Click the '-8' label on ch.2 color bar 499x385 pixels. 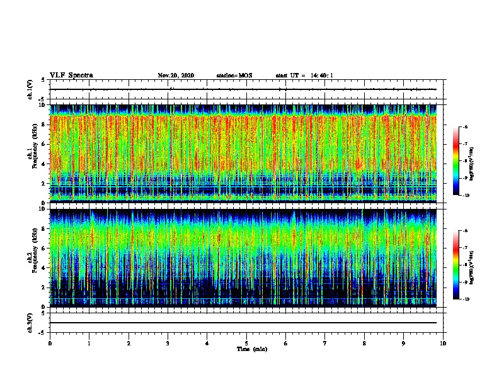click(465, 265)
